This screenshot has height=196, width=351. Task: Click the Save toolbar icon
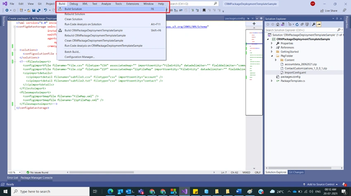[x=33, y=10]
